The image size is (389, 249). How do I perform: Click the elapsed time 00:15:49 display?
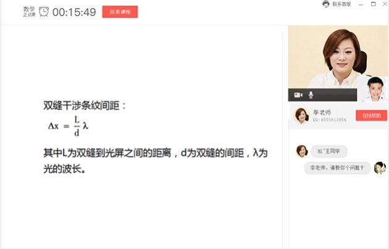click(74, 12)
